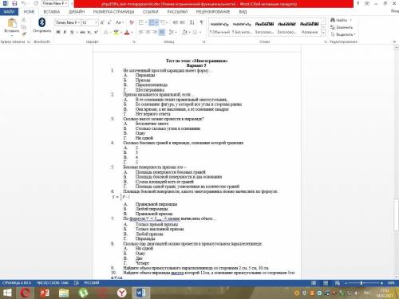Viewport: 399px width, 299px height.
Task: Toggle Bold formatting
Action: tap(58, 33)
